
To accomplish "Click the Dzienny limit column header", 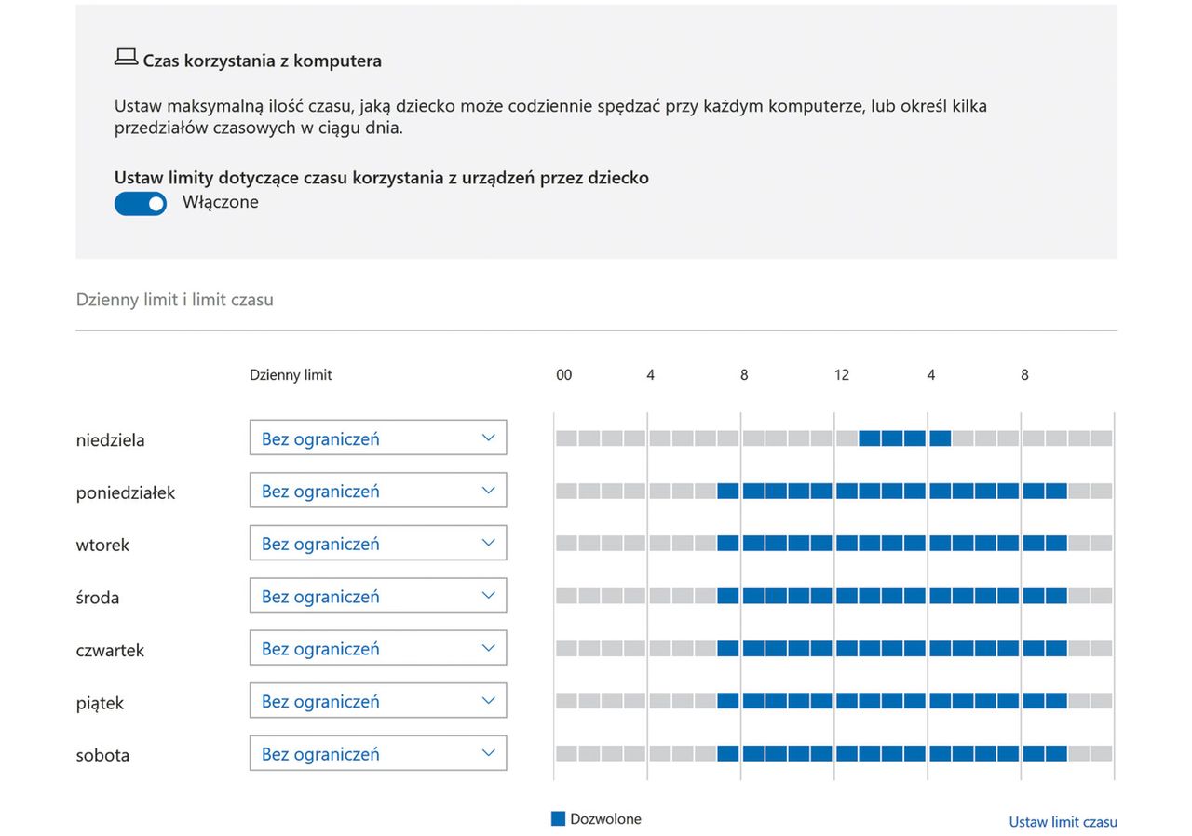I will [291, 375].
